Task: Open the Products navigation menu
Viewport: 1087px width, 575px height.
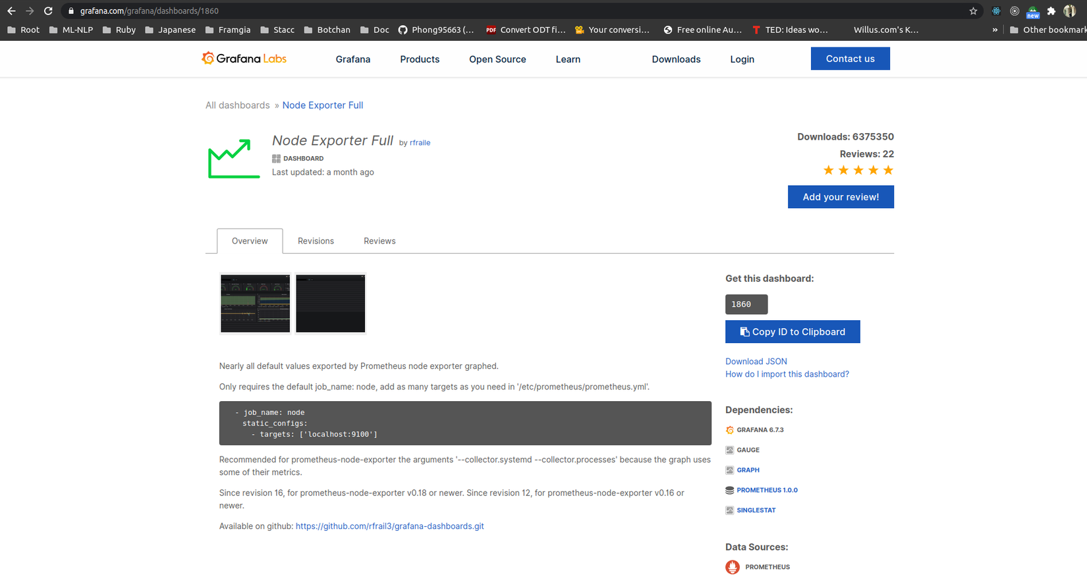Action: (420, 59)
